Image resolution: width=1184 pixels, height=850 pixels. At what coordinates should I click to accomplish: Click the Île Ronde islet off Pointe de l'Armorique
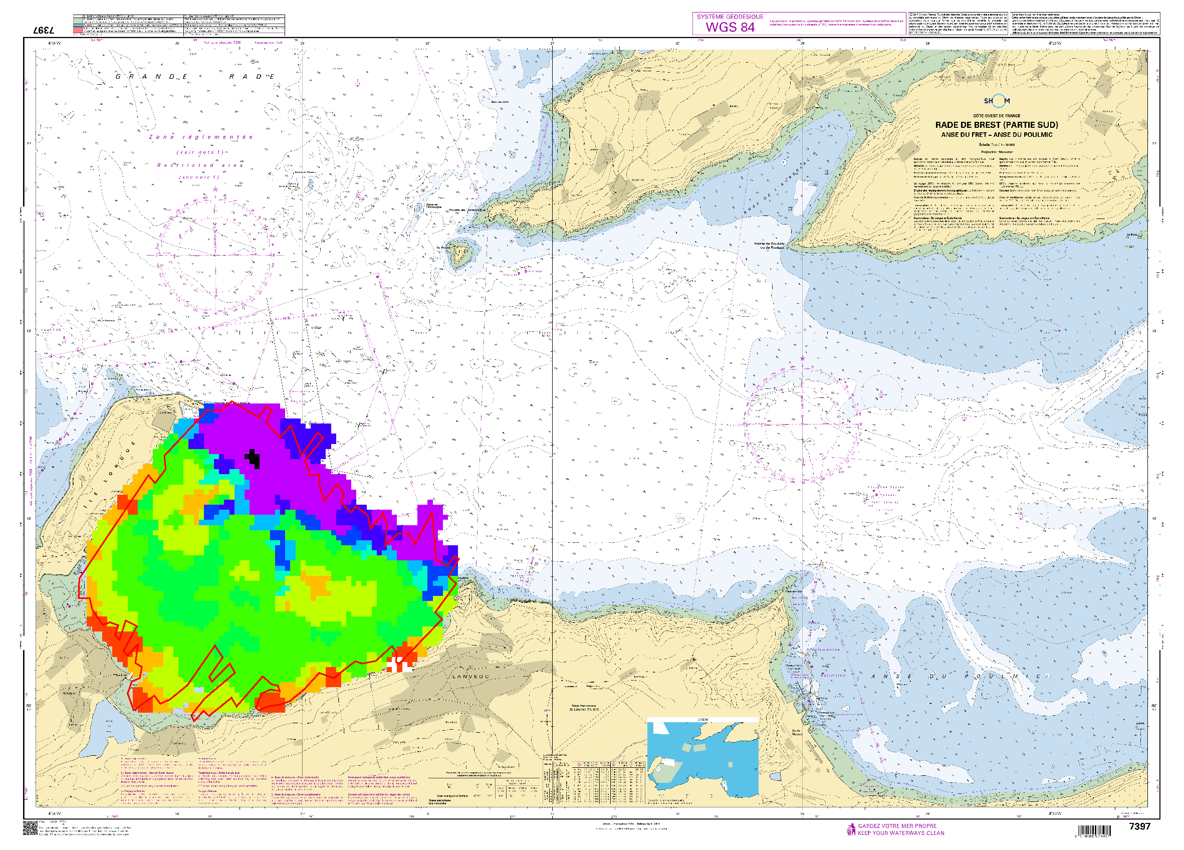pyautogui.click(x=460, y=253)
